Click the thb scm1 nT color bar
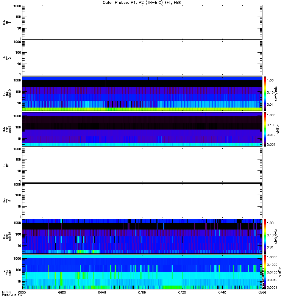The width and height of the screenshot is (284, 303). pyautogui.click(x=265, y=129)
